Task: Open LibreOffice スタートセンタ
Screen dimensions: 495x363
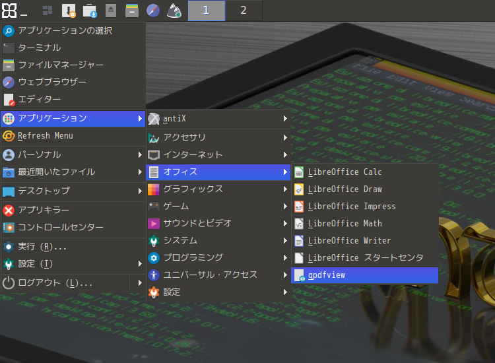Action: pyautogui.click(x=364, y=258)
